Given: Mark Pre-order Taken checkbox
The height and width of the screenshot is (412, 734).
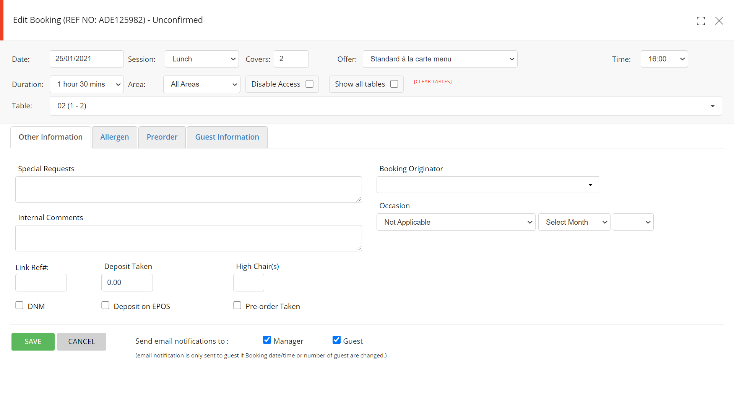Looking at the screenshot, I should pyautogui.click(x=237, y=305).
